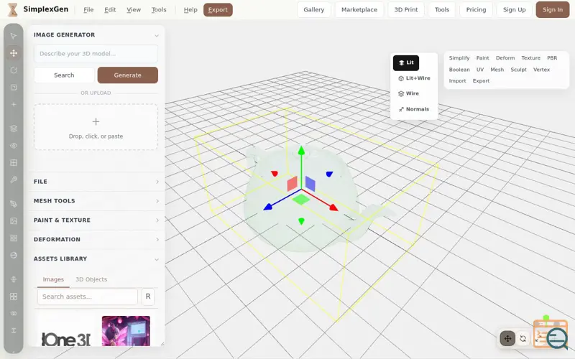Click the green Y-axis gizmo arrow
Viewport: 575px width, 359px height.
pos(301,150)
